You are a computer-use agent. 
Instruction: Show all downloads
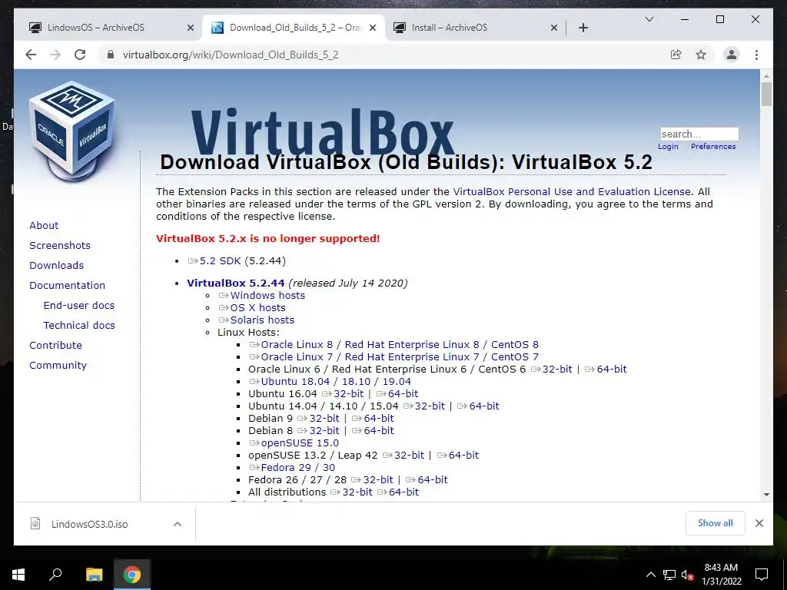pos(716,523)
